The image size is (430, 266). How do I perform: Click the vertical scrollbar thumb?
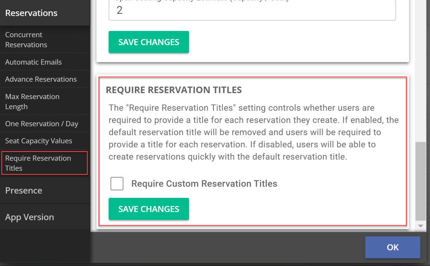pyautogui.click(x=420, y=180)
